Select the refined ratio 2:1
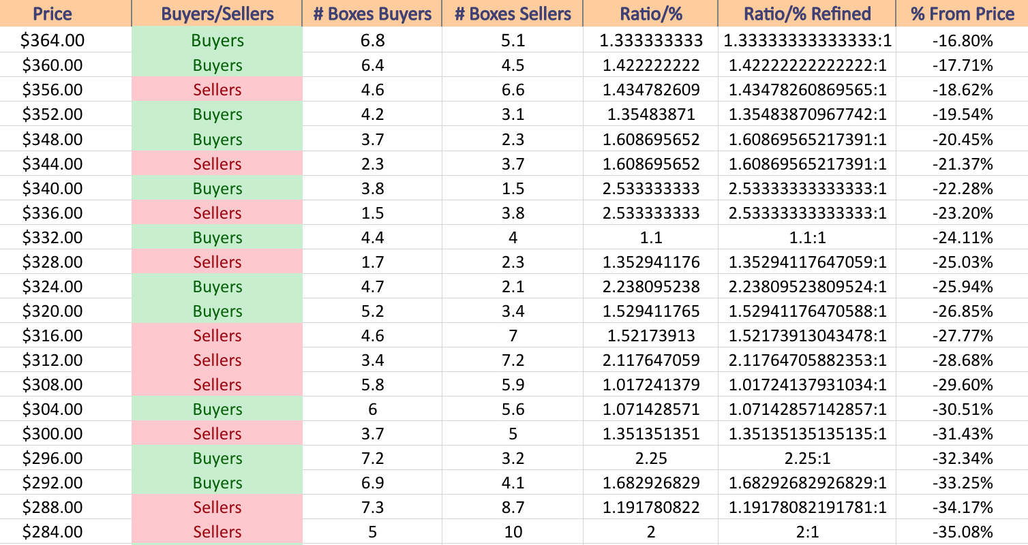Screen dimensions: 1028x545 (808, 531)
